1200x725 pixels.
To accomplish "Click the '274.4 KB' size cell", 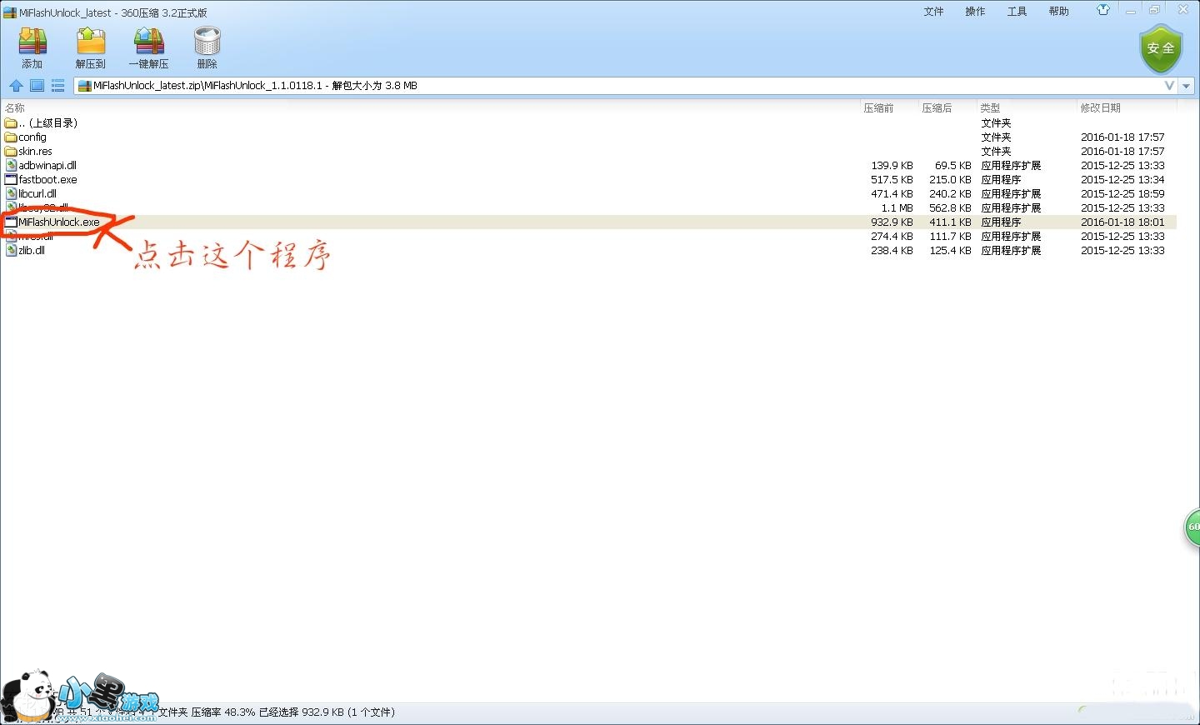I will tap(892, 237).
